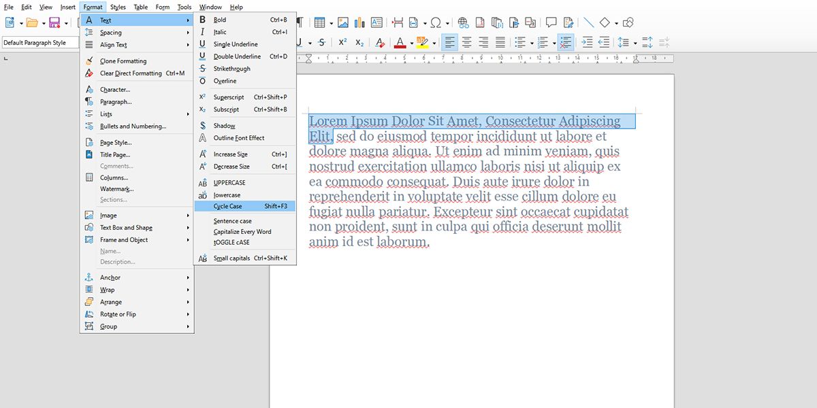
Task: Insert a special character (Ω icon)
Action: coord(436,22)
